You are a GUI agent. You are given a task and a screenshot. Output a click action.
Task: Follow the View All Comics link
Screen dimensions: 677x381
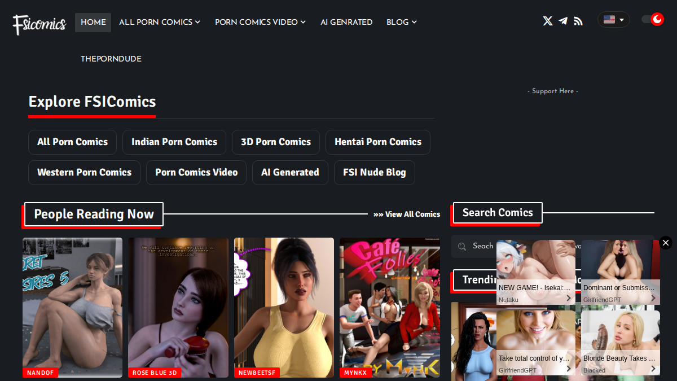[x=407, y=214]
